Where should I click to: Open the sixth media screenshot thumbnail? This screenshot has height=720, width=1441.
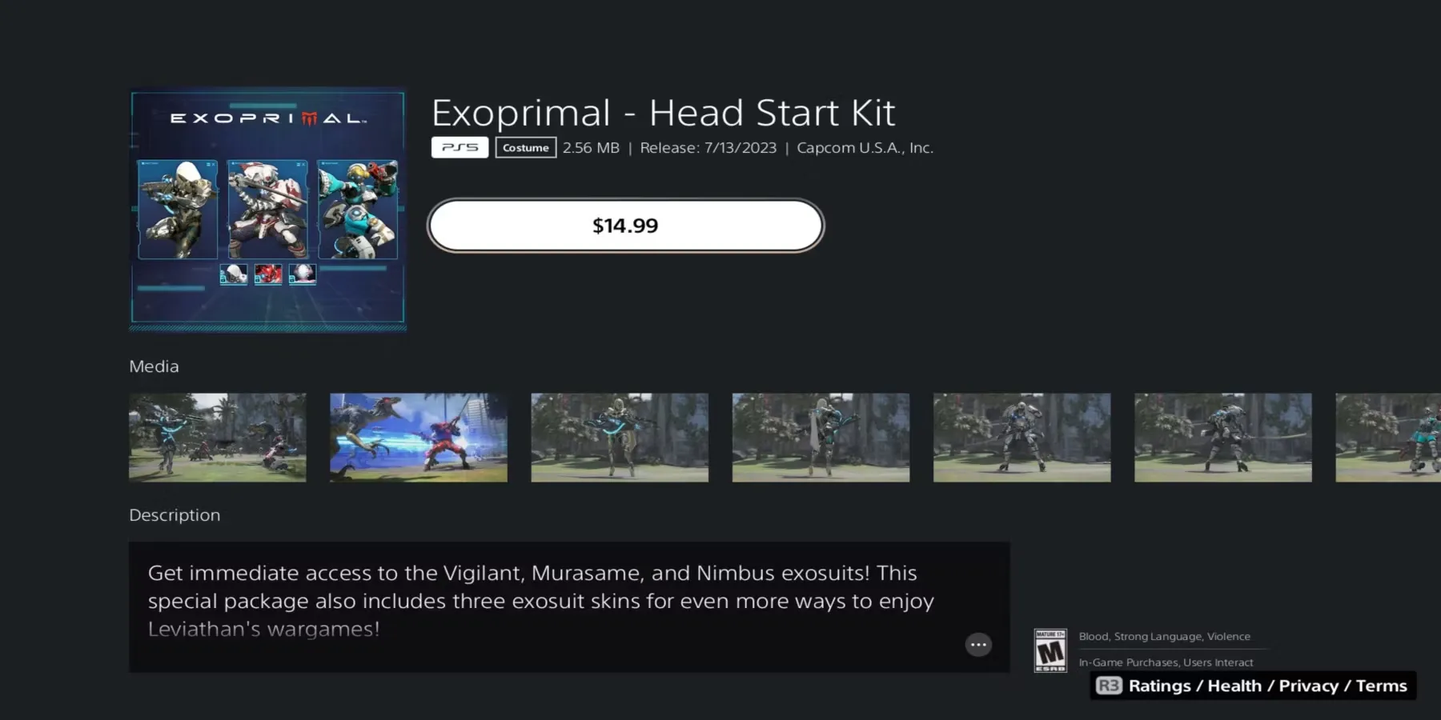pyautogui.click(x=1223, y=438)
